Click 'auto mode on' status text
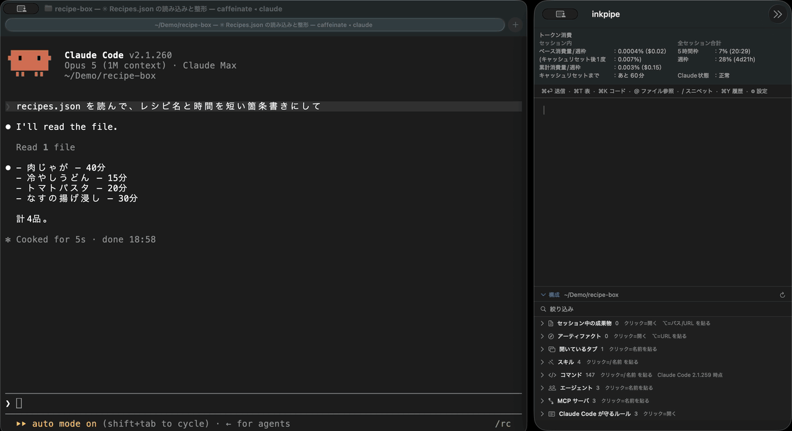This screenshot has height=431, width=792. pyautogui.click(x=64, y=424)
